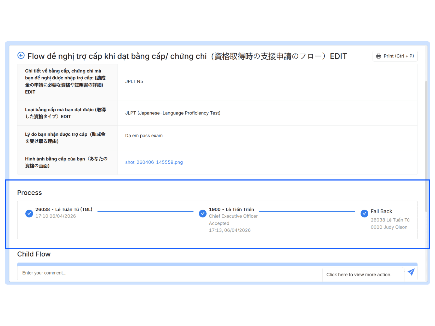This screenshot has width=435, height=326.
Task: Go back using the circled arrow icon
Action: point(21,56)
